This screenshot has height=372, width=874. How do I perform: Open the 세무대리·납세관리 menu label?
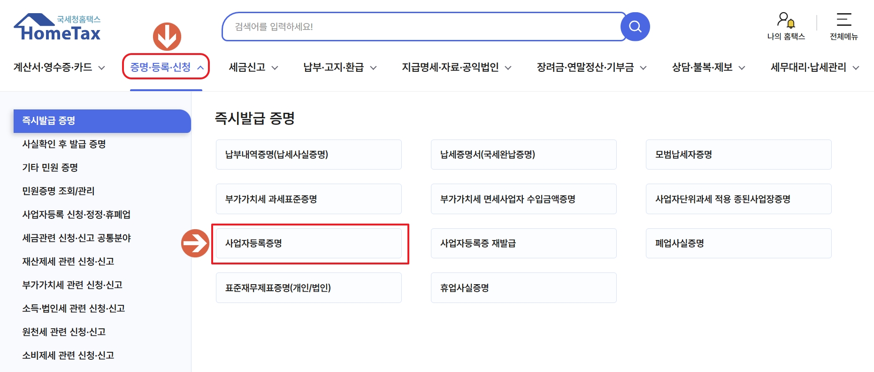[808, 67]
